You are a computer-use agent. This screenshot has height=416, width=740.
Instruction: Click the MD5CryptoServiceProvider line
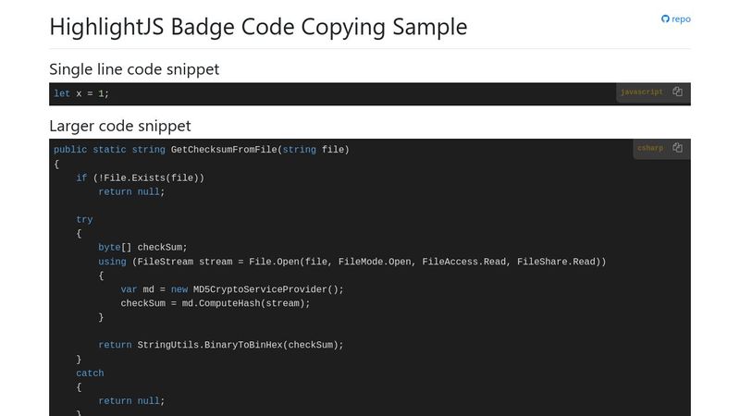(232, 289)
